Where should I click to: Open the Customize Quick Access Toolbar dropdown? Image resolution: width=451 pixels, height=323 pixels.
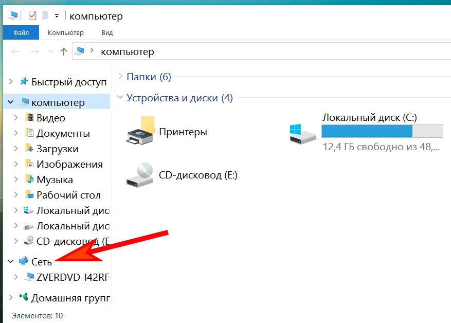click(x=57, y=14)
